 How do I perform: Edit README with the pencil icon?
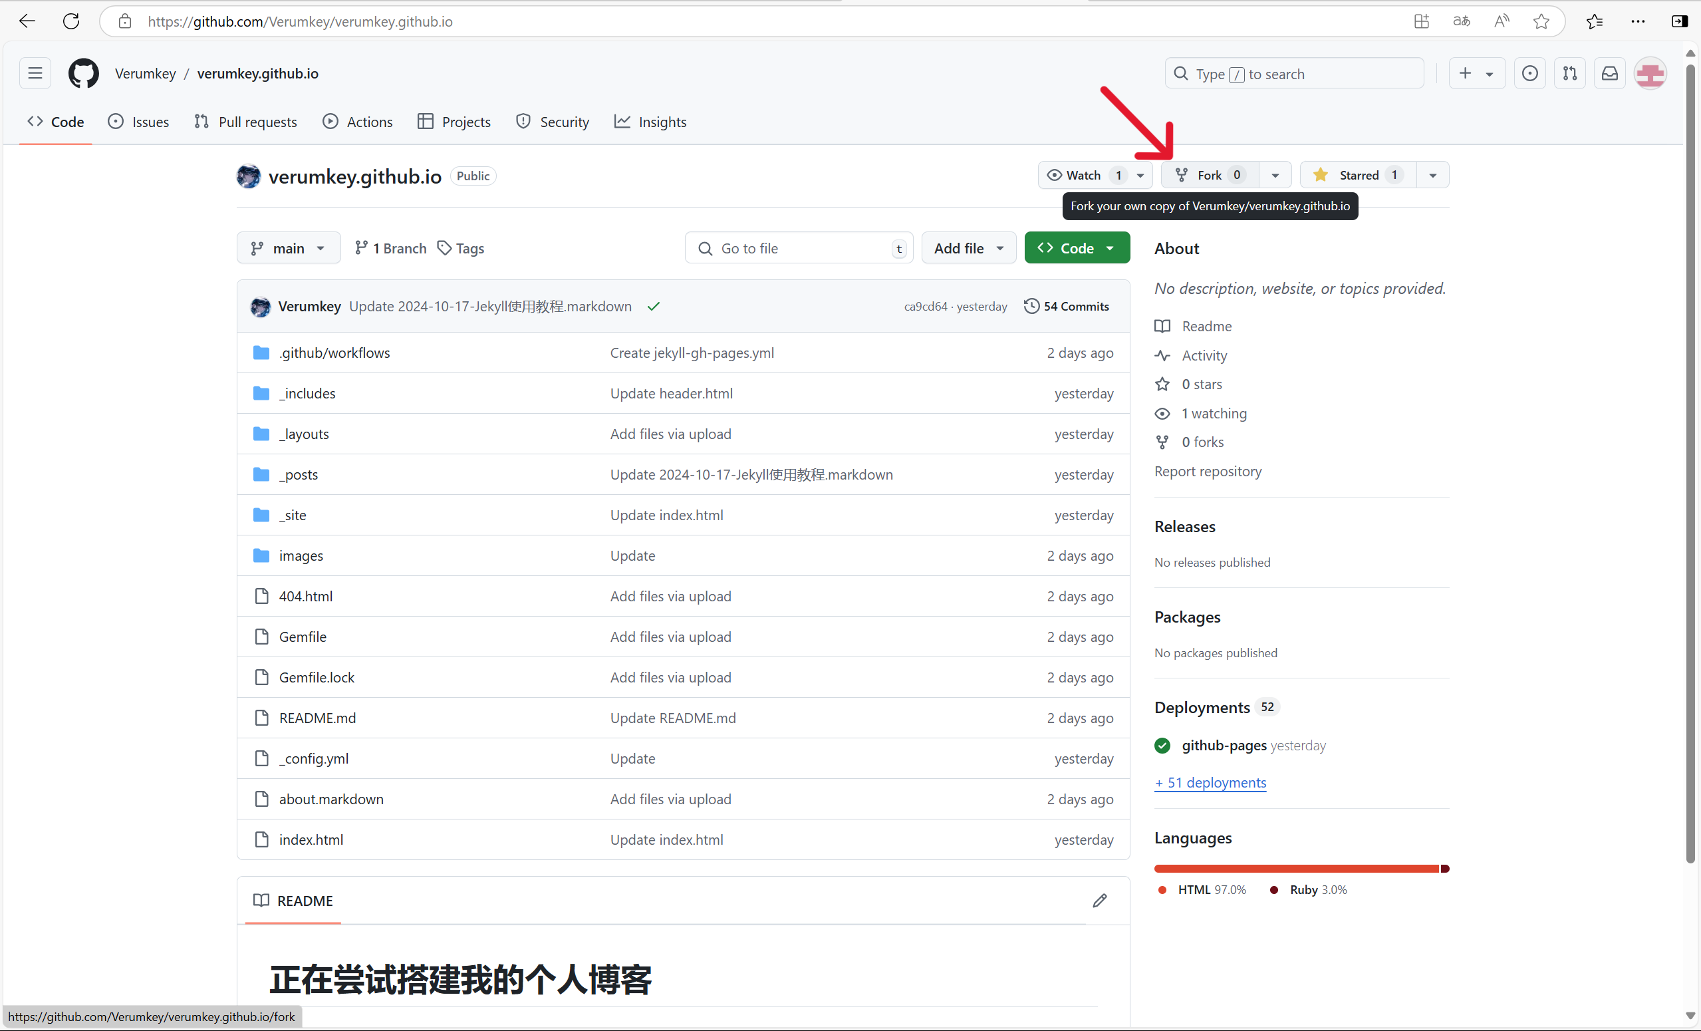coord(1100,901)
